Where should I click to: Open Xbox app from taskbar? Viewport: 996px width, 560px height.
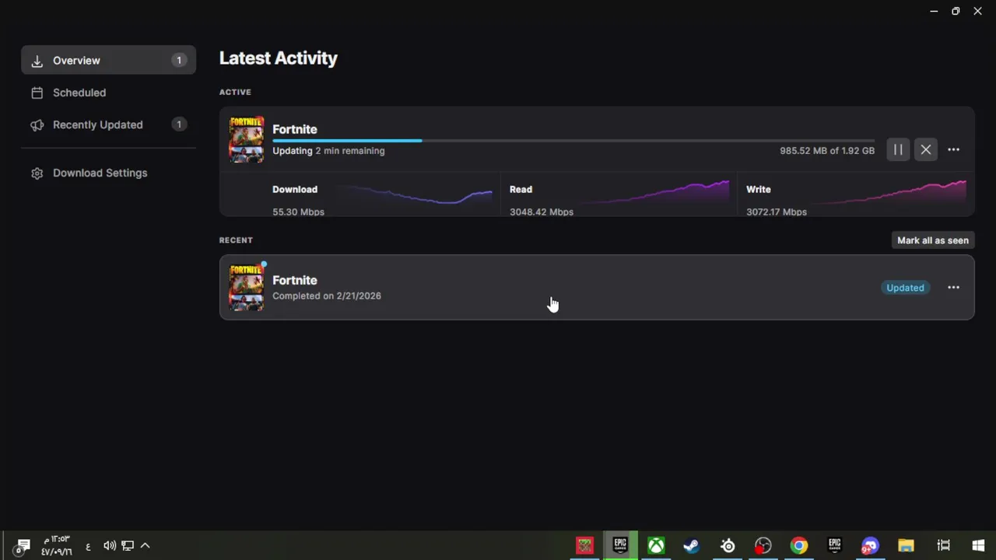656,545
